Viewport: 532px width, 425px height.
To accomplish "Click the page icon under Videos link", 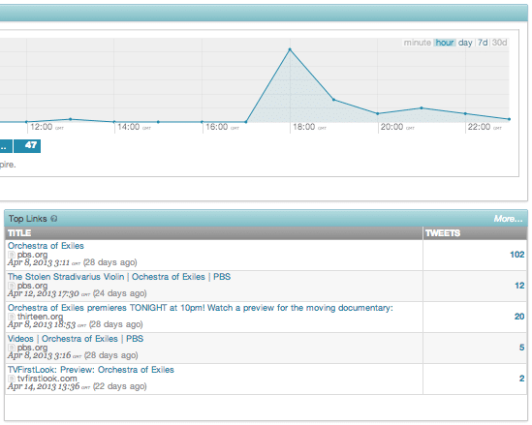I will [12, 348].
